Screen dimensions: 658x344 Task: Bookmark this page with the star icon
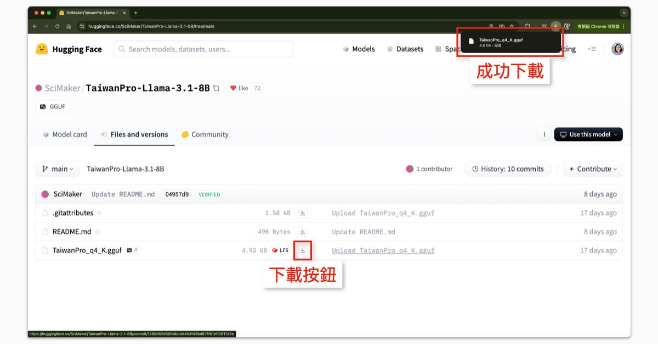pyautogui.click(x=512, y=26)
